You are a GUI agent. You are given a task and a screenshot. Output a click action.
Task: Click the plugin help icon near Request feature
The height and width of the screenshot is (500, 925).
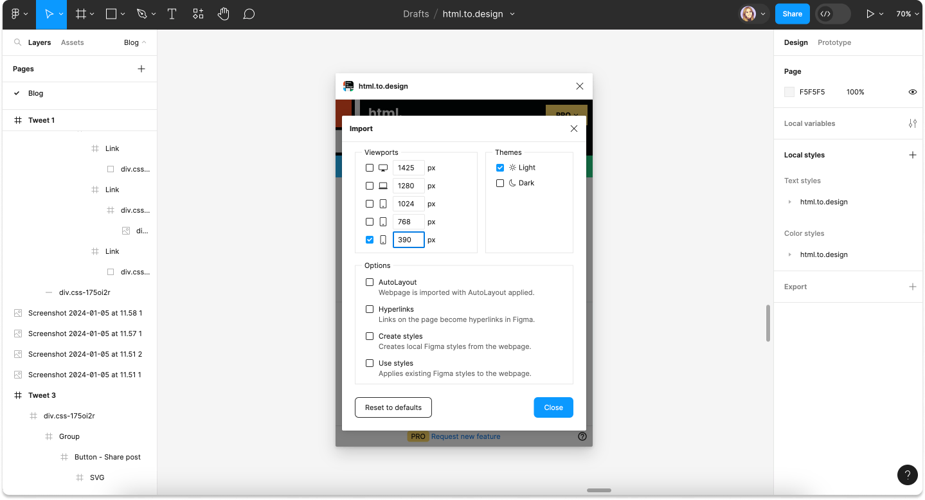pos(582,436)
